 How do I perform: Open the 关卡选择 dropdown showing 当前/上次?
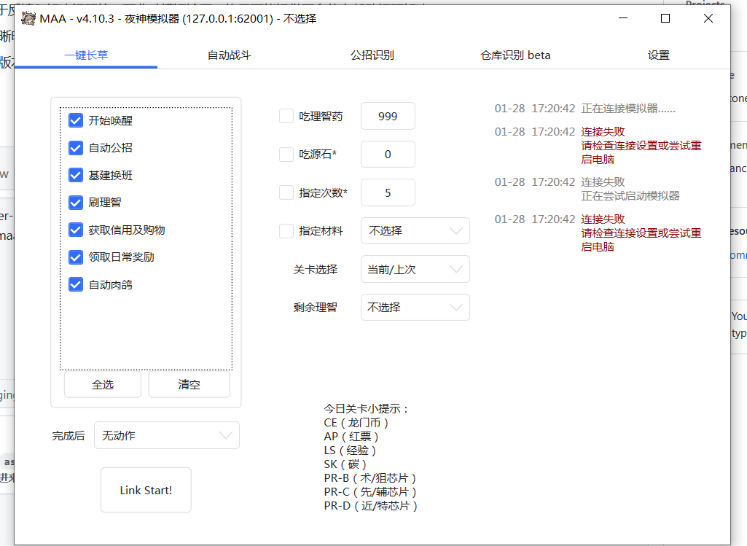click(x=415, y=269)
